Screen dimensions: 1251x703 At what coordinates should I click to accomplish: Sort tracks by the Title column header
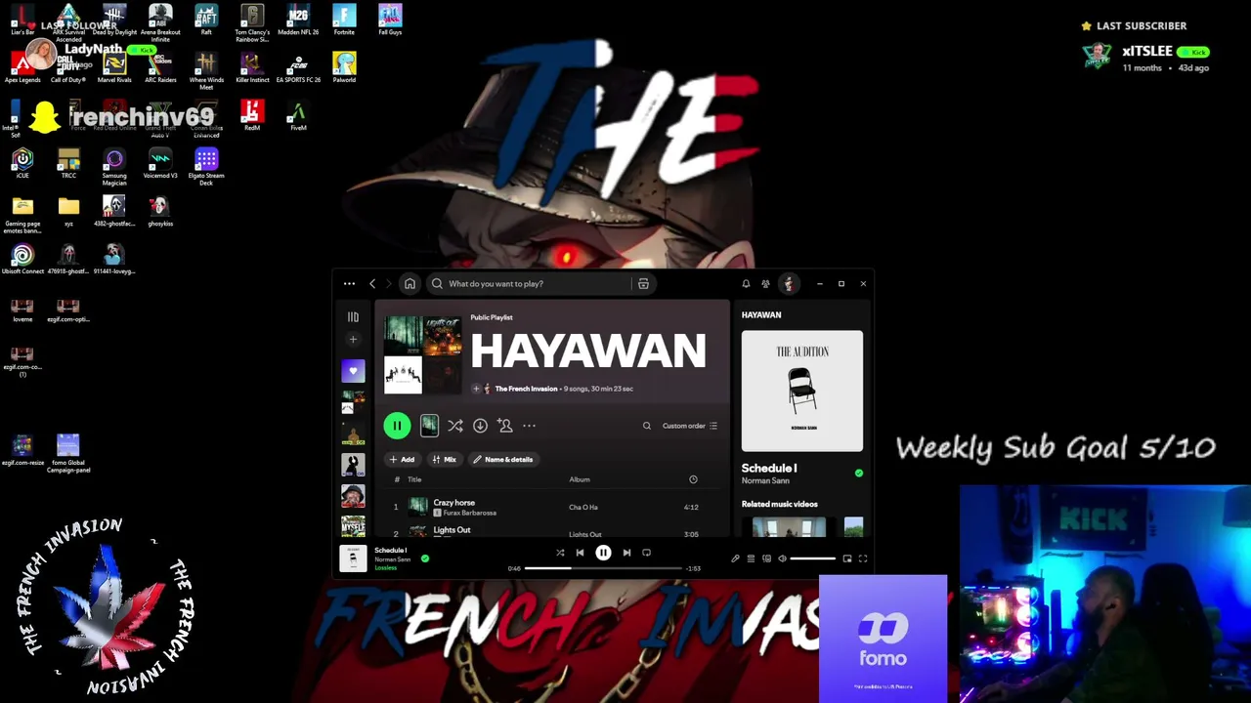414,479
